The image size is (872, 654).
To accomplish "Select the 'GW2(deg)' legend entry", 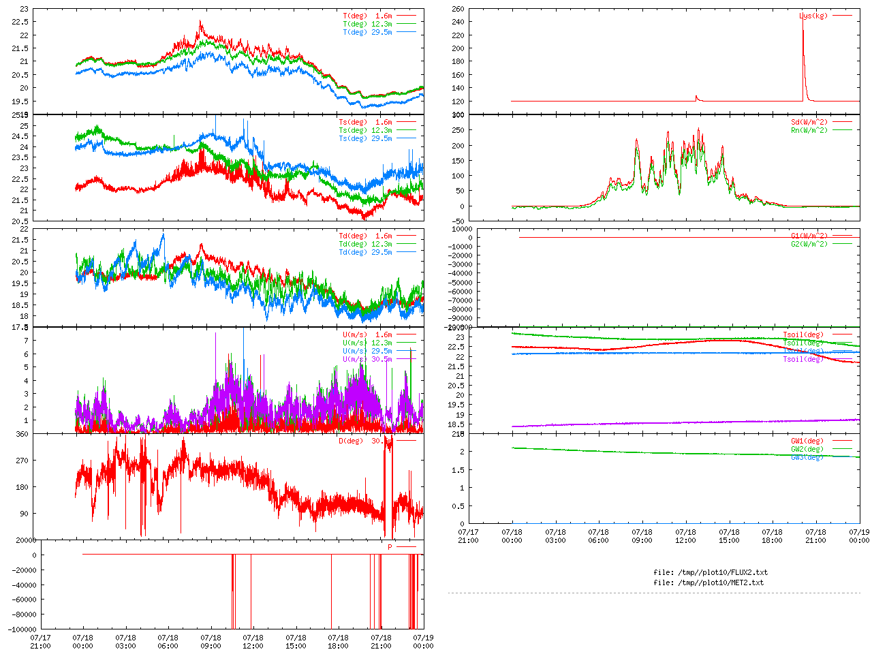I will 807,449.
